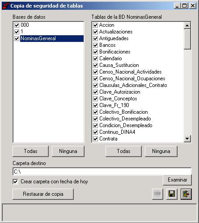Click Ninguna under Bases de datos
199x223 pixels.
(x=68, y=151)
